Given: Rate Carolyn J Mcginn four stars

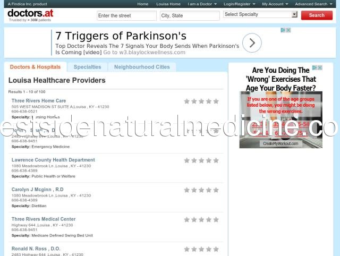Looking at the screenshot, I should tap(209, 190).
